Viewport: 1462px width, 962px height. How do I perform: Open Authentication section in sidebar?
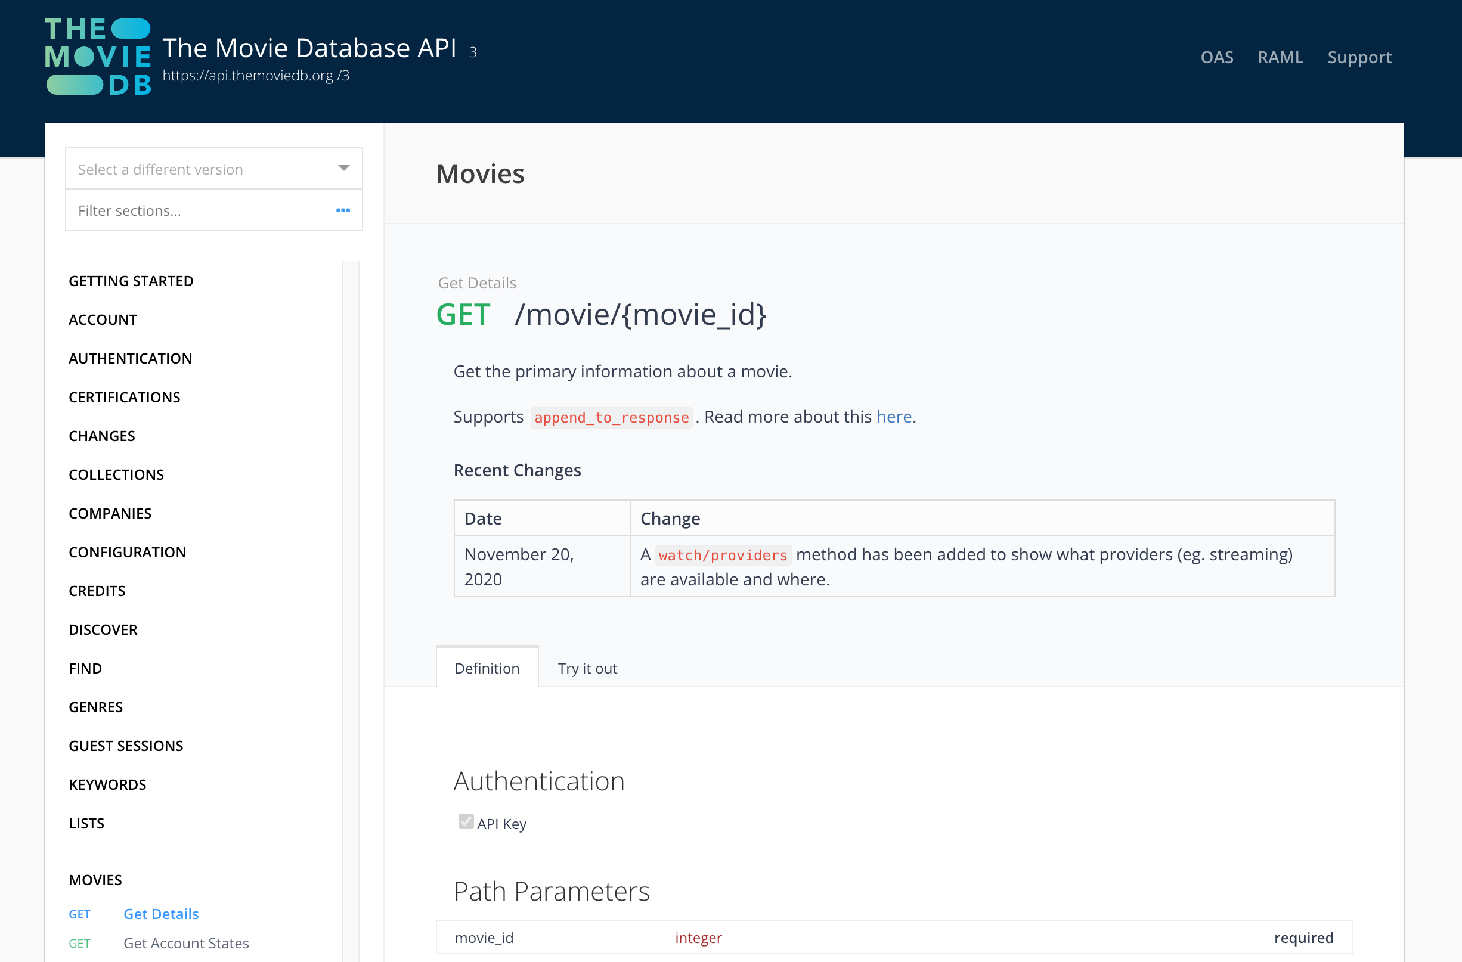point(130,358)
